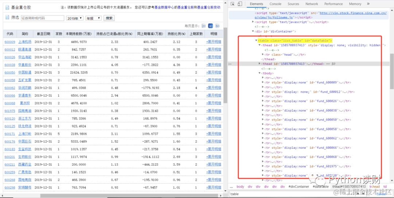Open stock code 600009 link
394x198 pixels.
pos(10,42)
